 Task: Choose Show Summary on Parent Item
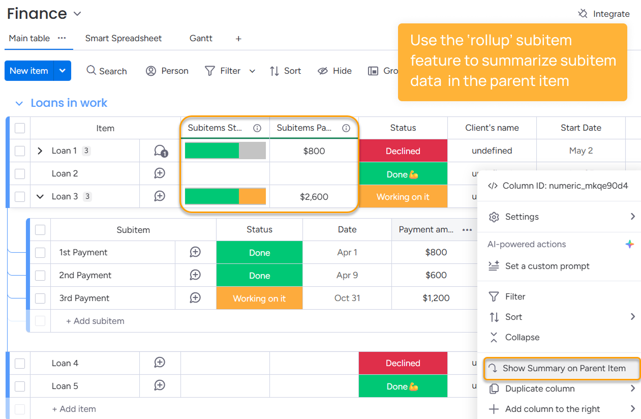(564, 368)
